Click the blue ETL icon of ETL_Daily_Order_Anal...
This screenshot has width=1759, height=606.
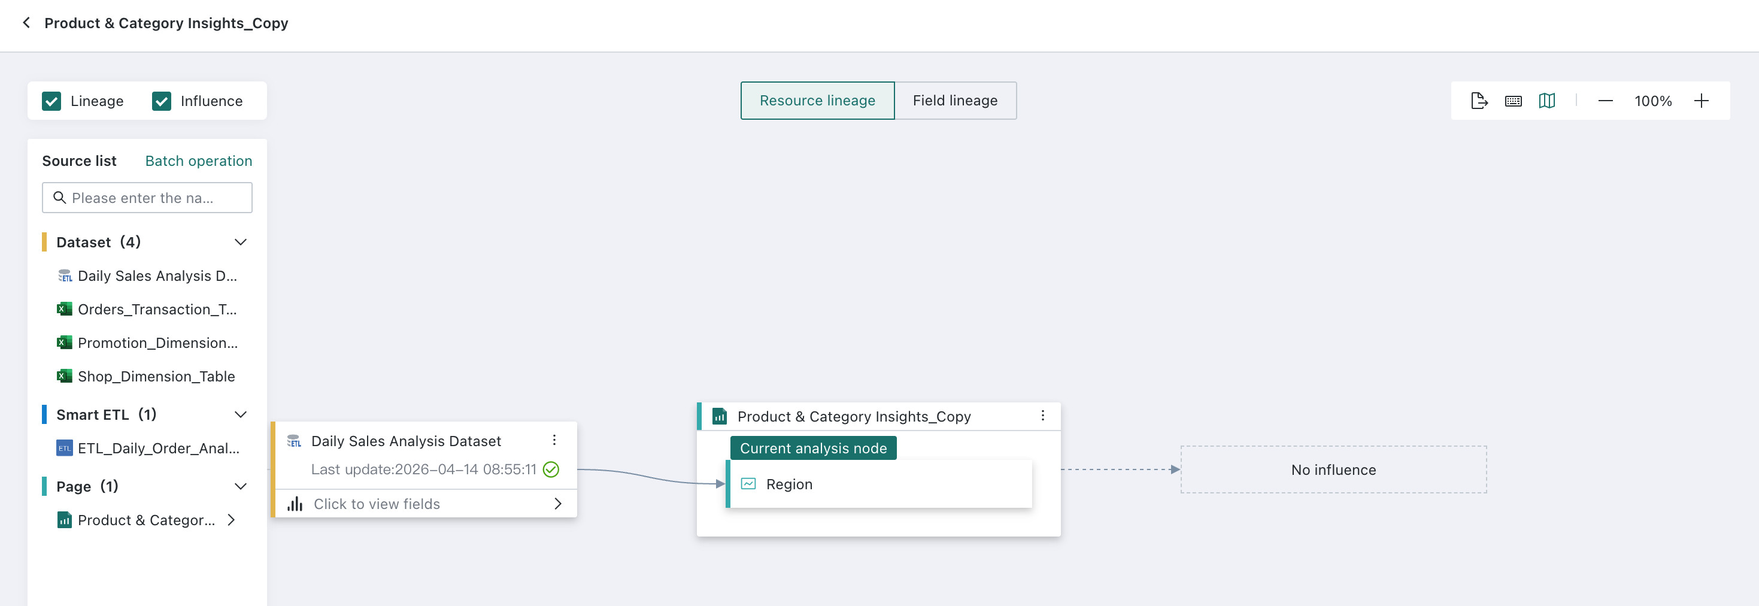click(x=64, y=448)
